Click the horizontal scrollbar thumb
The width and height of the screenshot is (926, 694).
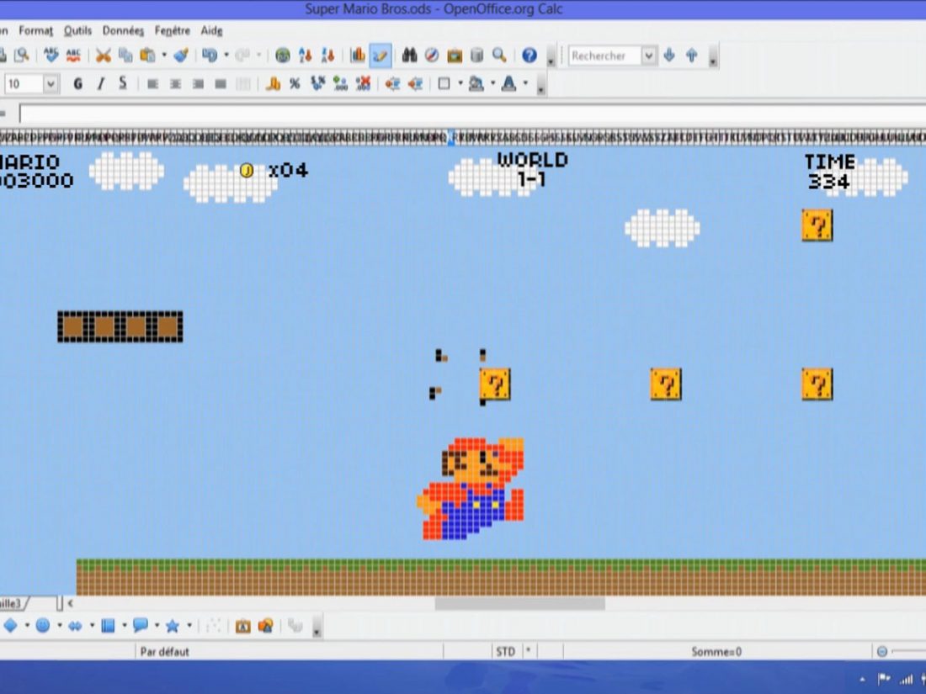(x=519, y=603)
